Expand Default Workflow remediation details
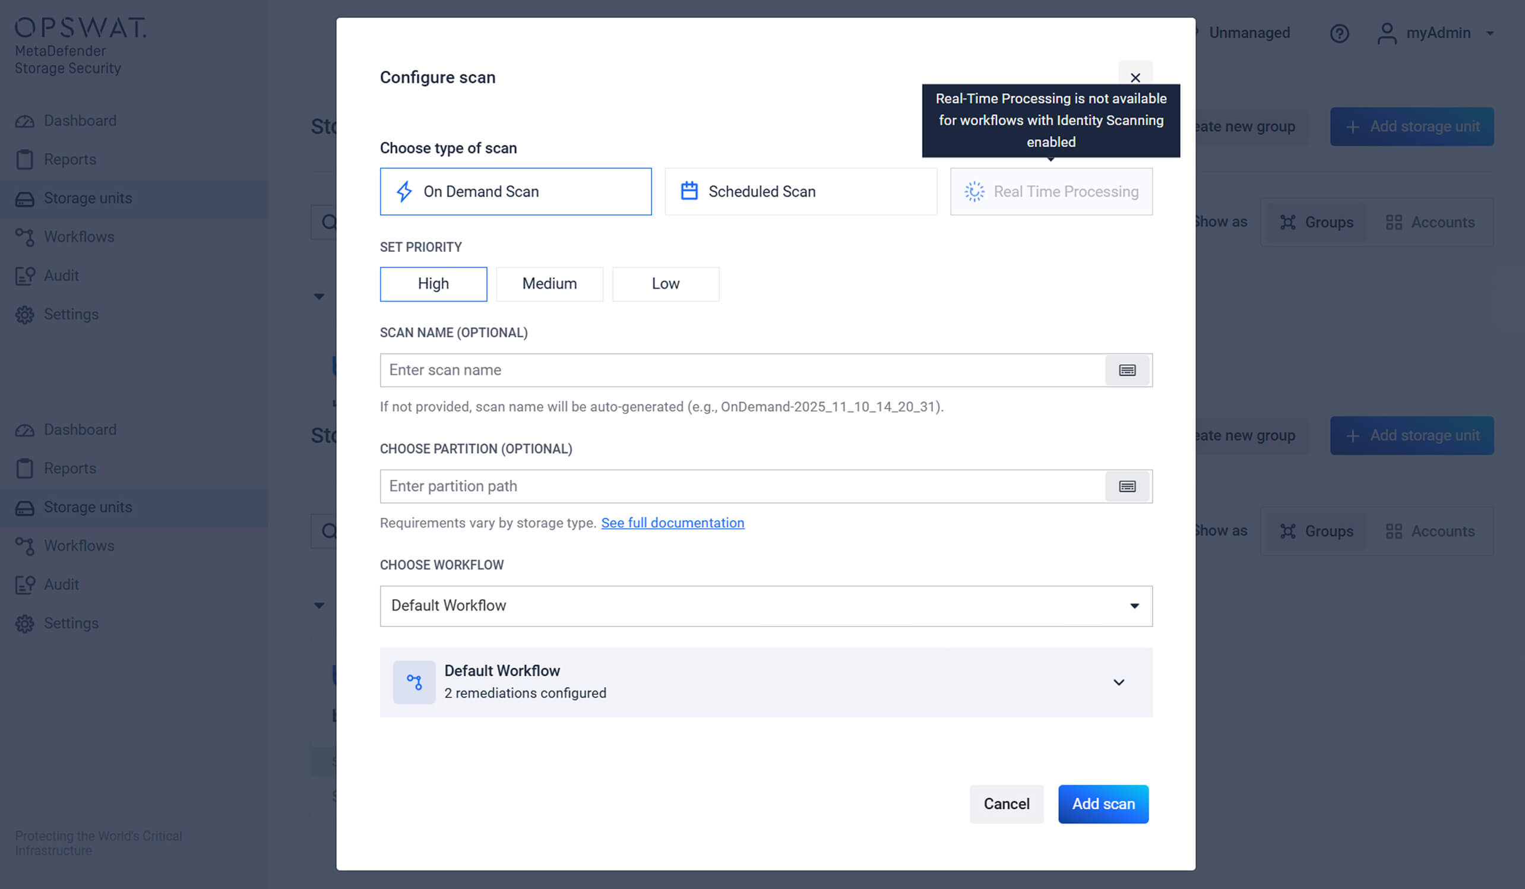Viewport: 1525px width, 889px height. pos(1118,682)
